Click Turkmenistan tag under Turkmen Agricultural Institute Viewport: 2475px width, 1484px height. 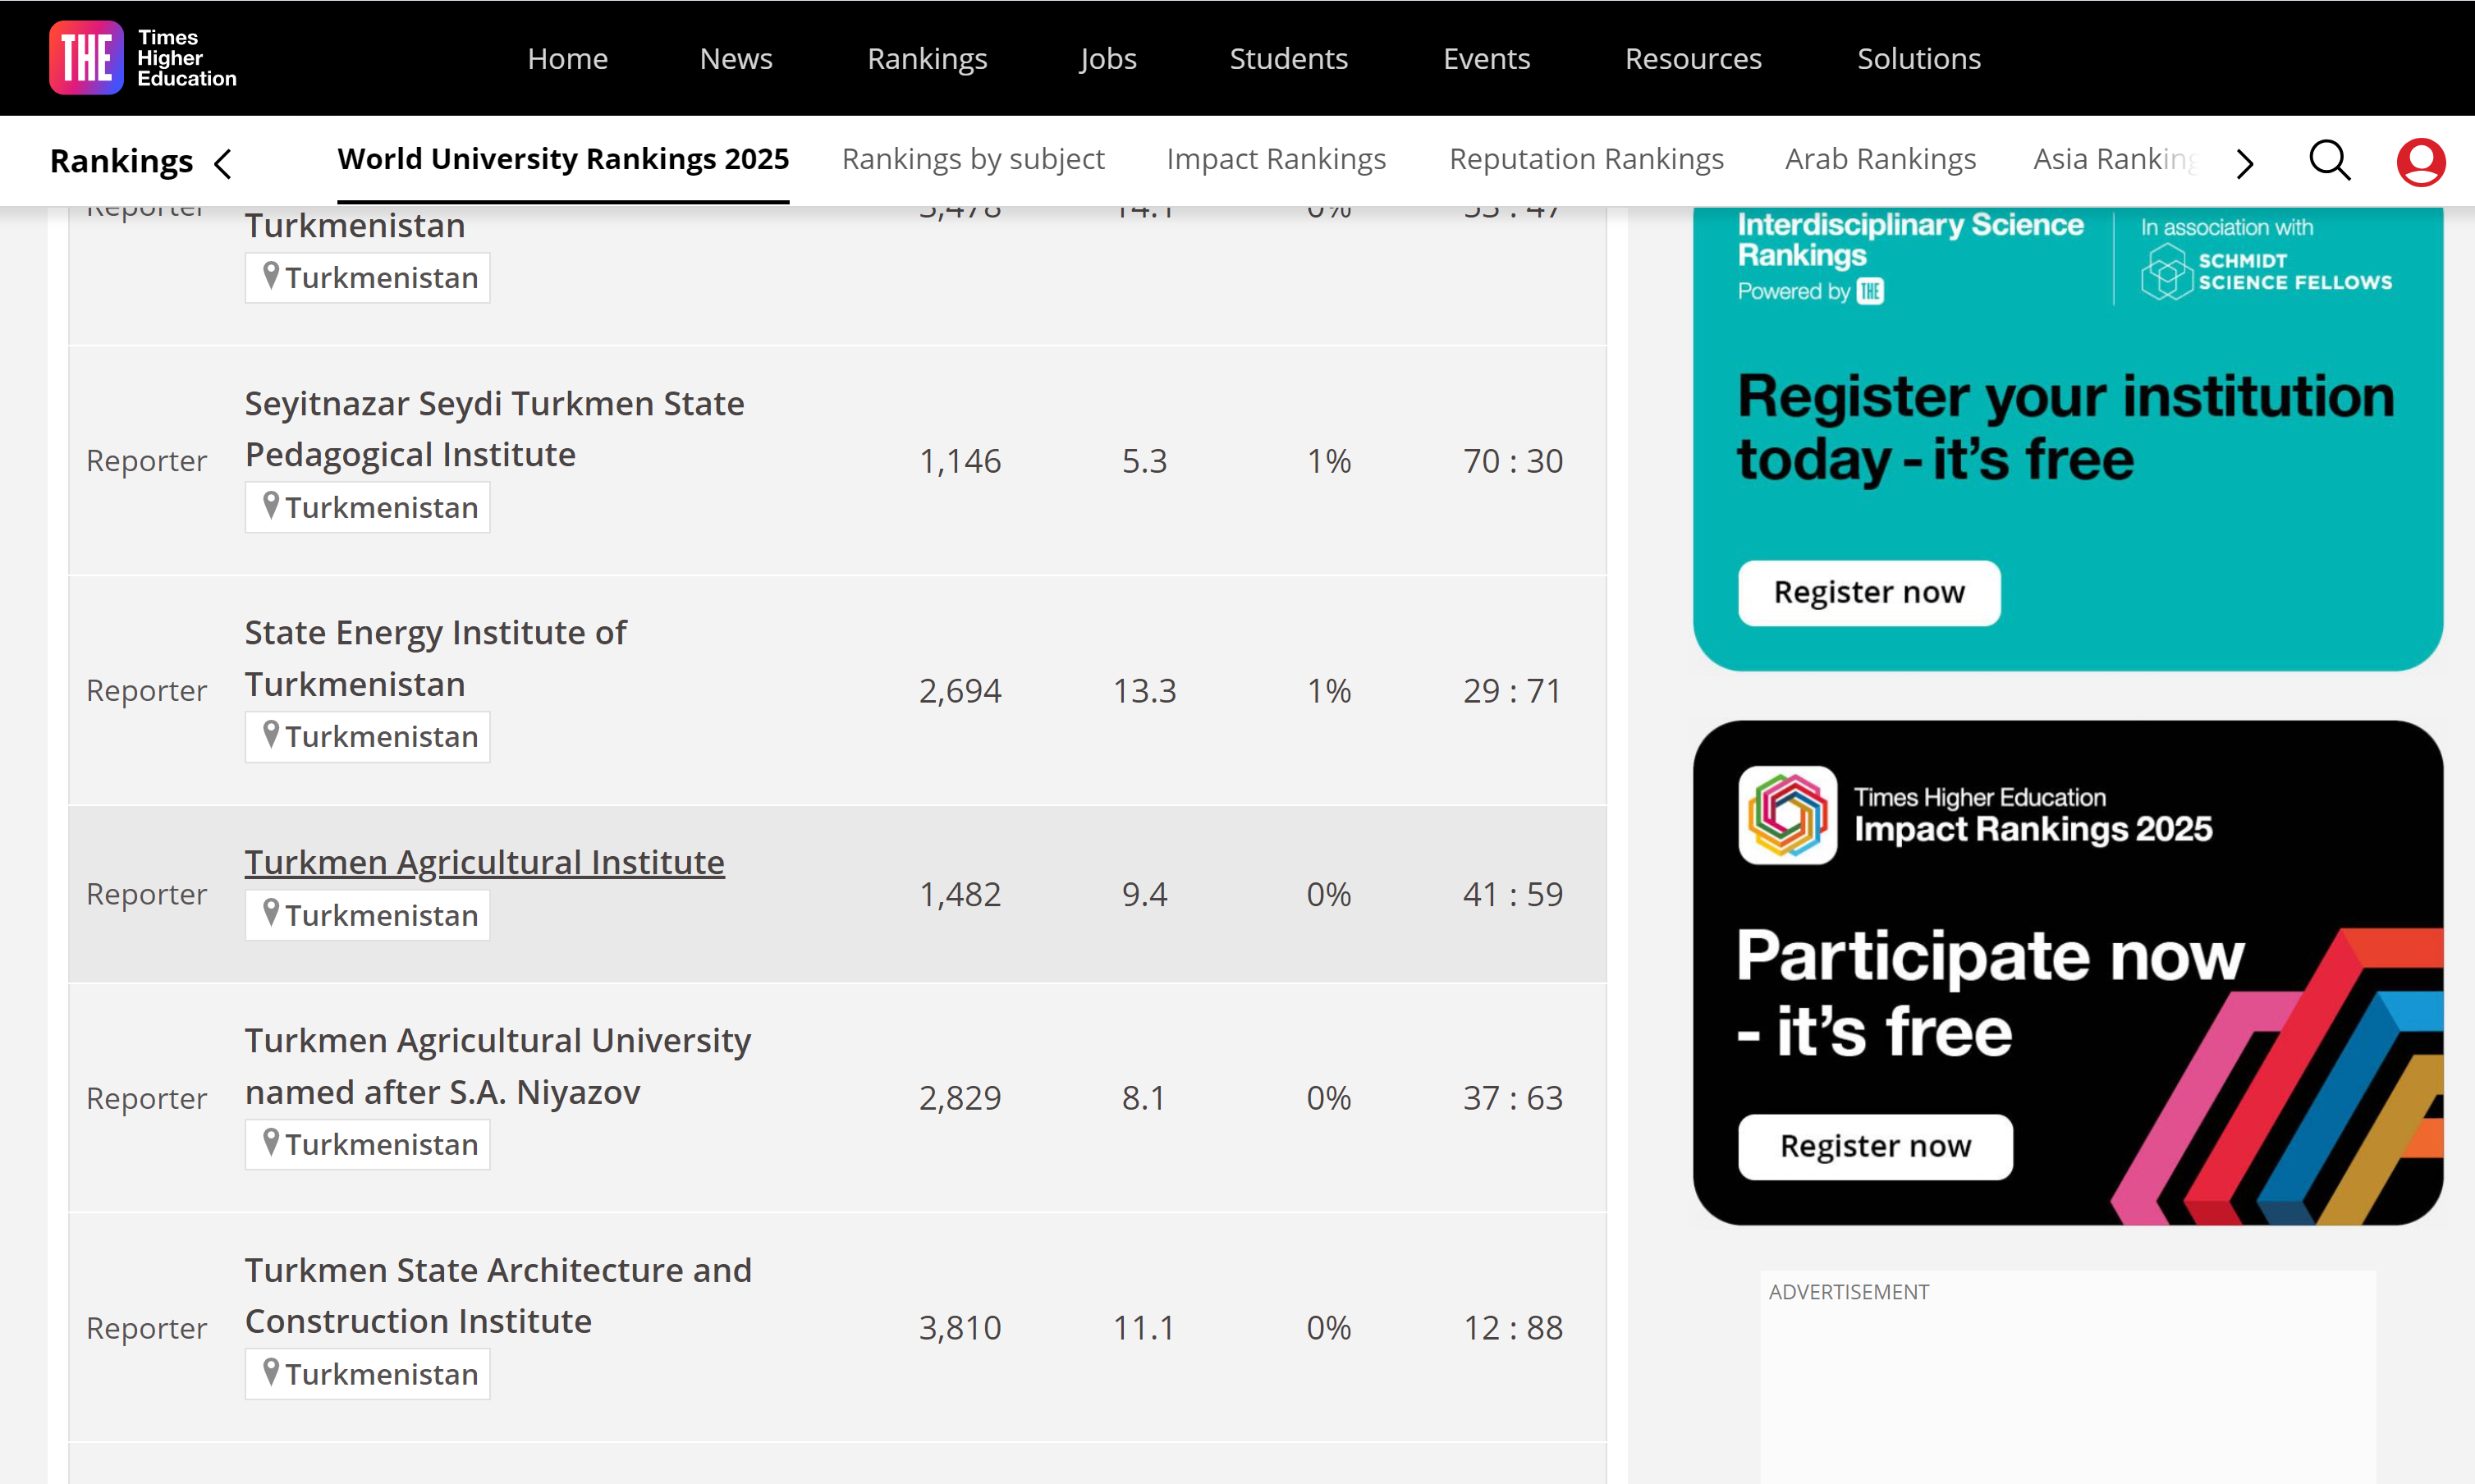pos(367,915)
